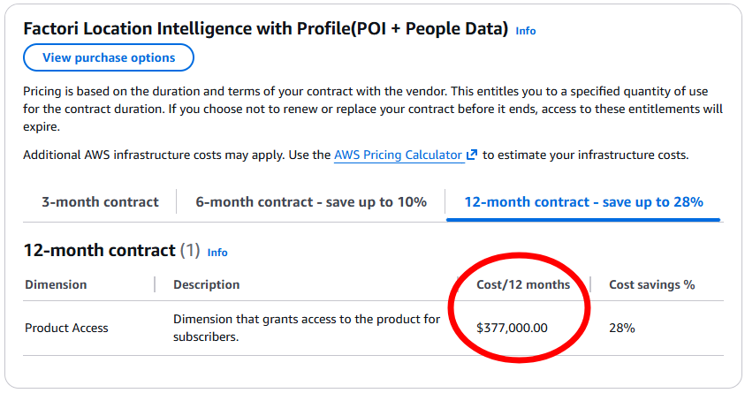745x393 pixels.
Task: Select the 6-month contract save 10% tab
Action: [x=311, y=201]
